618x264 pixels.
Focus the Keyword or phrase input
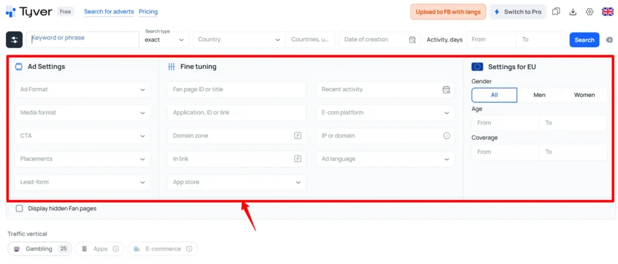(x=83, y=40)
